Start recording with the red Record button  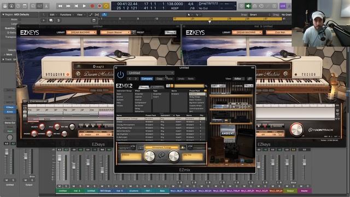click(92, 6)
